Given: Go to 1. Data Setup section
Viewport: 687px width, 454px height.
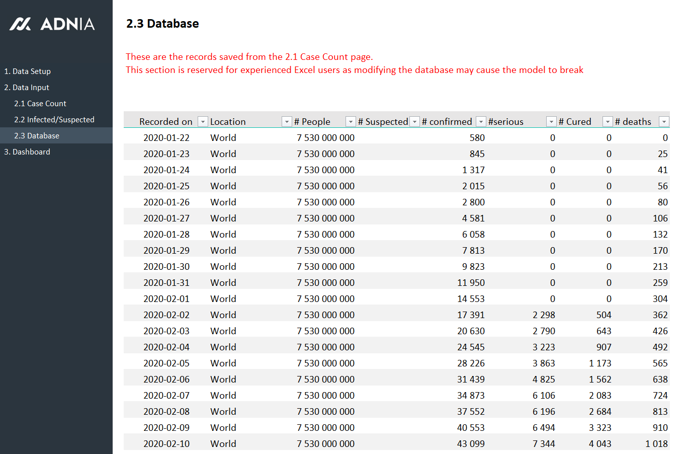Looking at the screenshot, I should click(28, 71).
